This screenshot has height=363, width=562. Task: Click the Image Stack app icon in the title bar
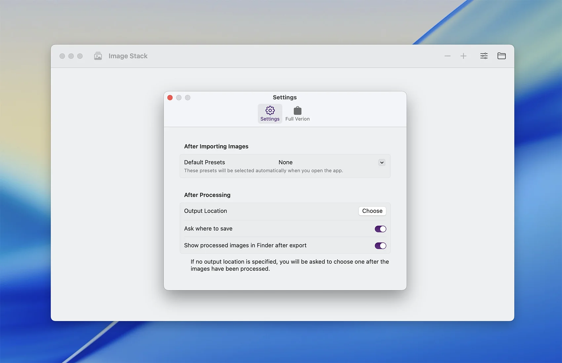(98, 56)
